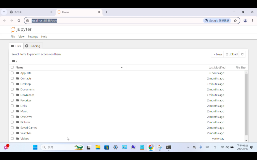Click the root folder breadcrumb icon
Image resolution: width=257 pixels, height=160 pixels.
coord(14,61)
